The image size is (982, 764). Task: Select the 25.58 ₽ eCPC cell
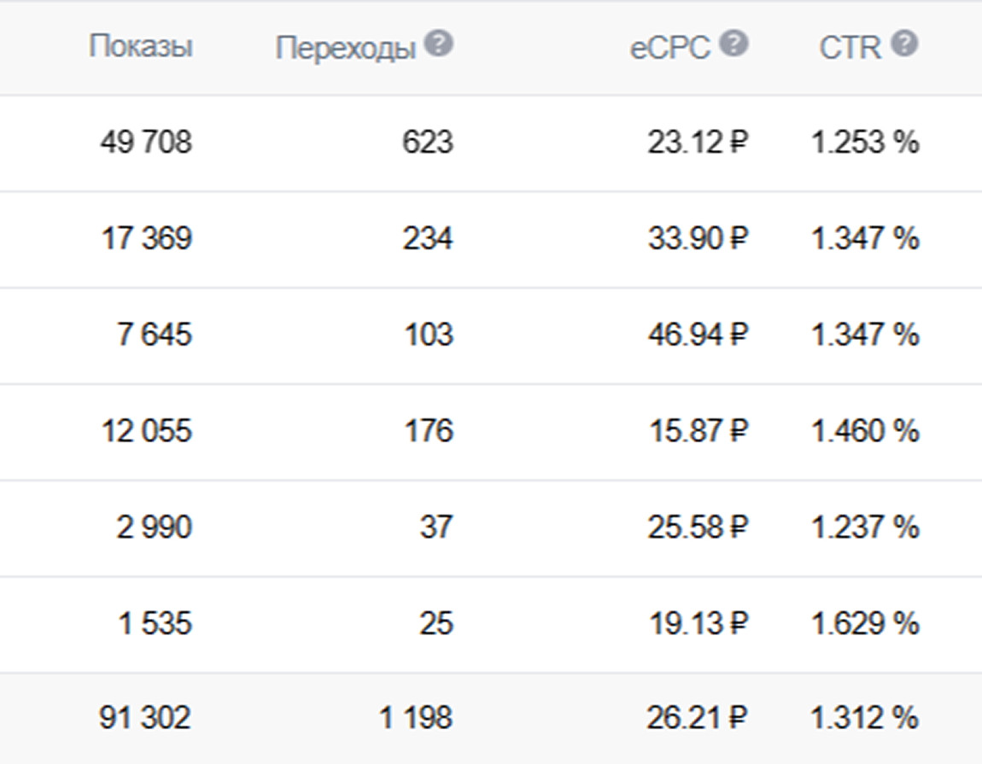click(x=697, y=528)
